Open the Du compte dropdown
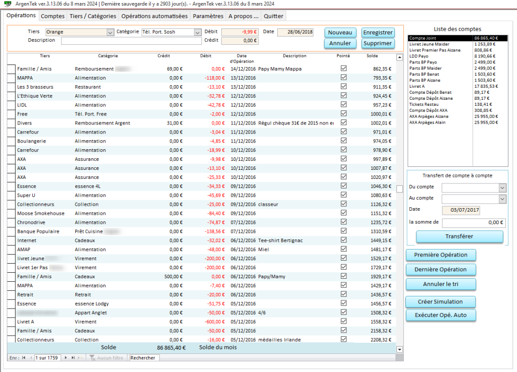 point(502,188)
